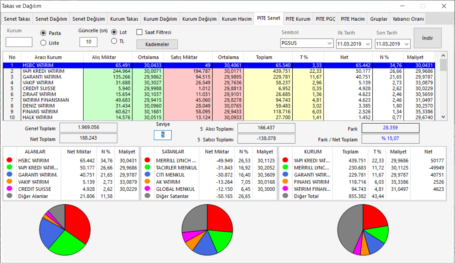Open the Kurum Dağılım tab

pos(160,19)
